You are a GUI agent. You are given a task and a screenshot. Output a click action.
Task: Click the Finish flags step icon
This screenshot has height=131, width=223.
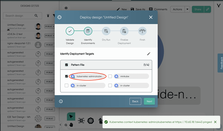click(x=142, y=31)
